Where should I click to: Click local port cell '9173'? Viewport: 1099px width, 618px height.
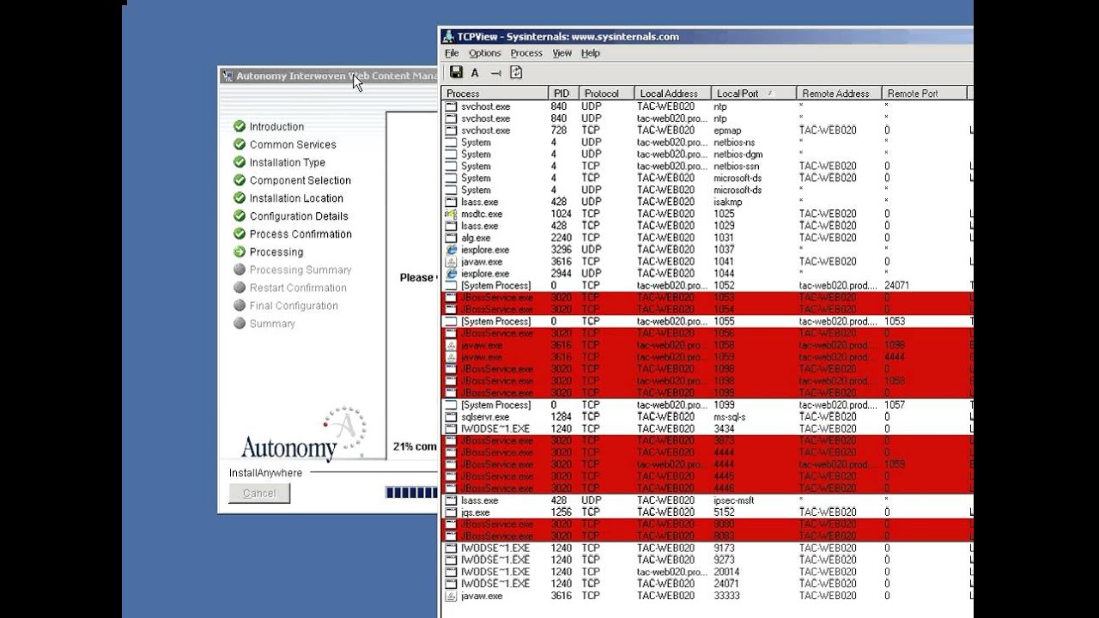tap(724, 548)
